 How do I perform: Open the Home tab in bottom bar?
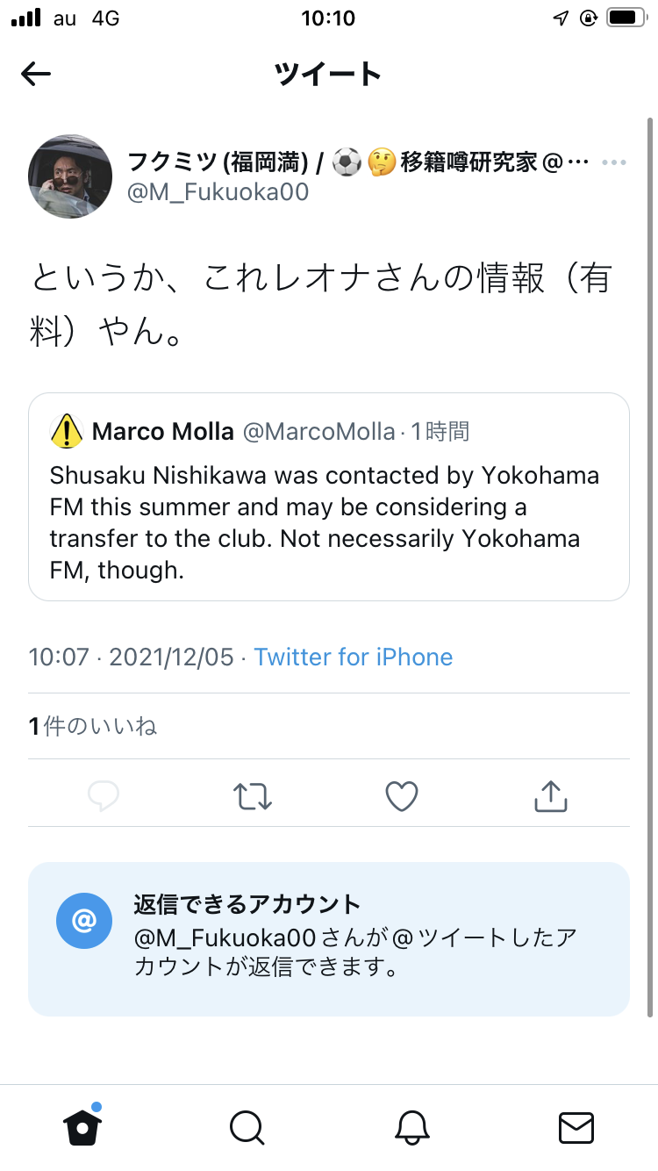tap(82, 1127)
